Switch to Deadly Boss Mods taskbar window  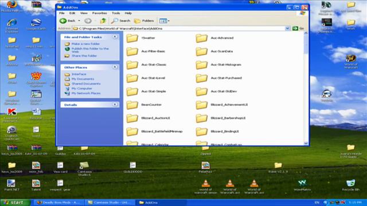click(58, 203)
